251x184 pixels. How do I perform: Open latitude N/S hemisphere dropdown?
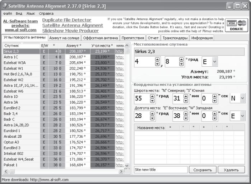click(242, 98)
